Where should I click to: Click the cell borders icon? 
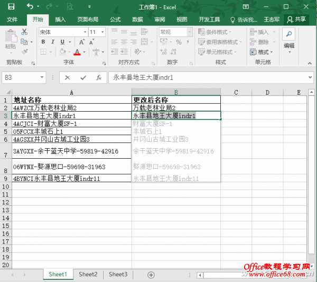tap(43, 52)
